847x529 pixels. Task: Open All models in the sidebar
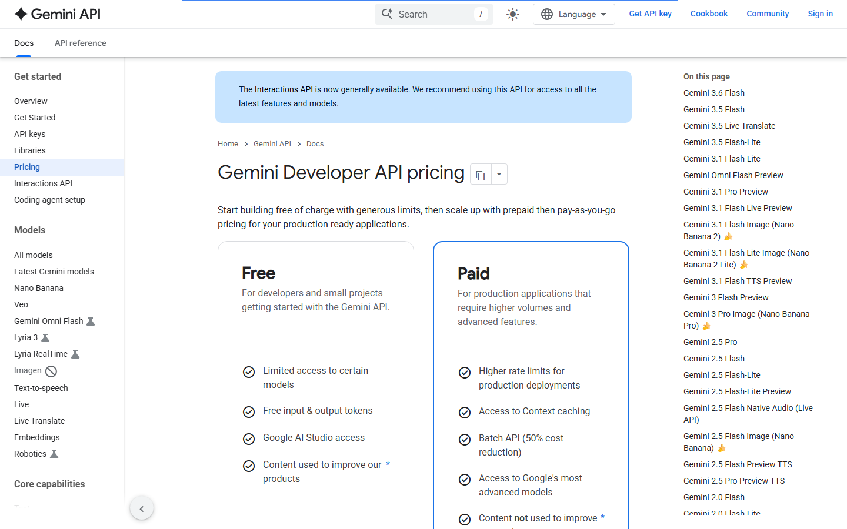click(34, 255)
